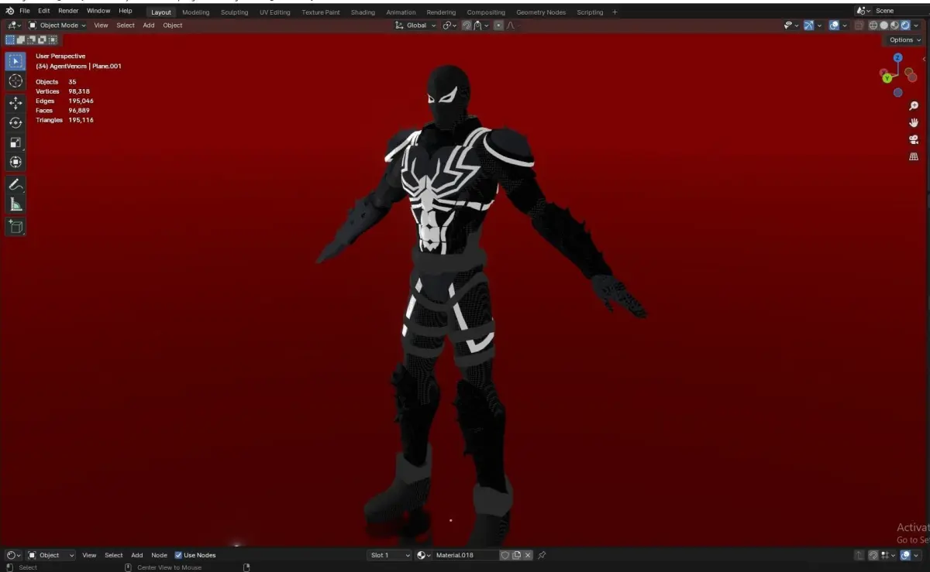Click the pan hand viewport icon
930x572 pixels.
(x=914, y=122)
